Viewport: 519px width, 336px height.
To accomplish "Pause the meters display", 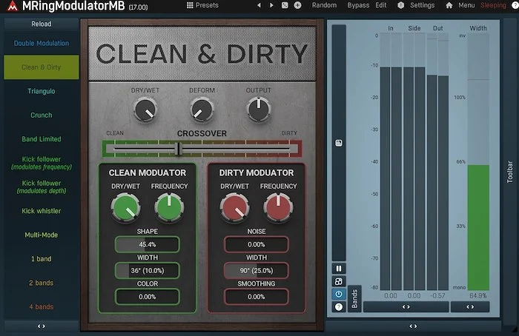I will [339, 268].
